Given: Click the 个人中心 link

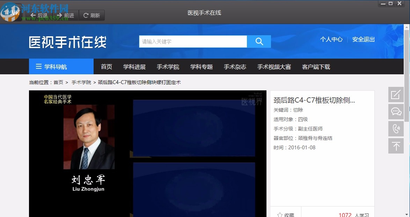Looking at the screenshot, I should pyautogui.click(x=331, y=39).
